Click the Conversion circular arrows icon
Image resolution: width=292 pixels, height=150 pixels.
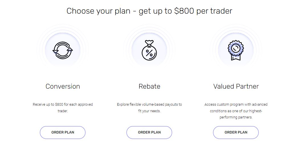point(63,50)
